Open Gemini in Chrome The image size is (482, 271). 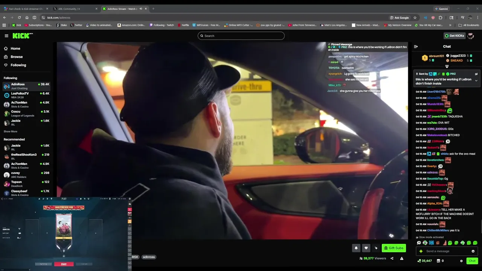click(x=441, y=9)
